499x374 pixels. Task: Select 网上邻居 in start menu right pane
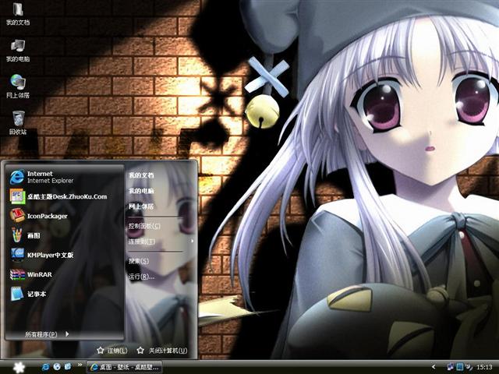click(x=141, y=206)
